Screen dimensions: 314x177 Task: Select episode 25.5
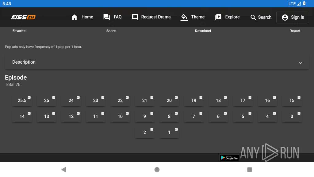(x=22, y=100)
